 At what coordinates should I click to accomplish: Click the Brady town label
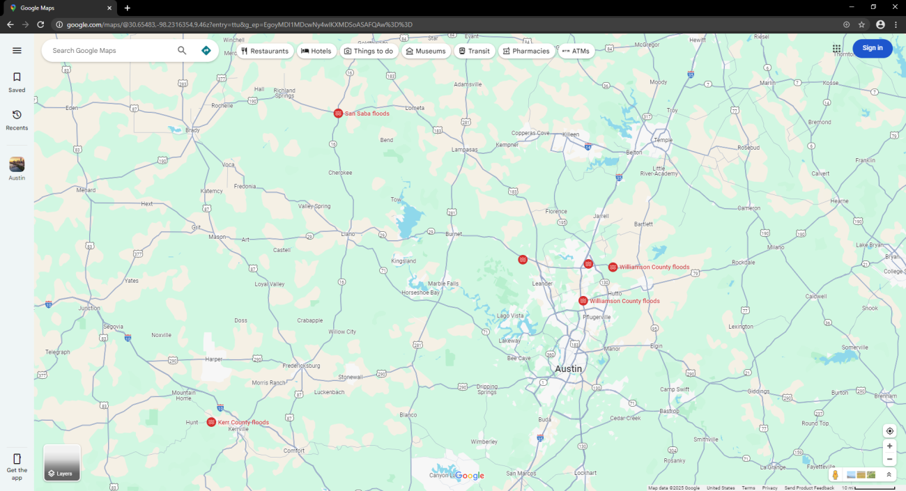(192, 130)
